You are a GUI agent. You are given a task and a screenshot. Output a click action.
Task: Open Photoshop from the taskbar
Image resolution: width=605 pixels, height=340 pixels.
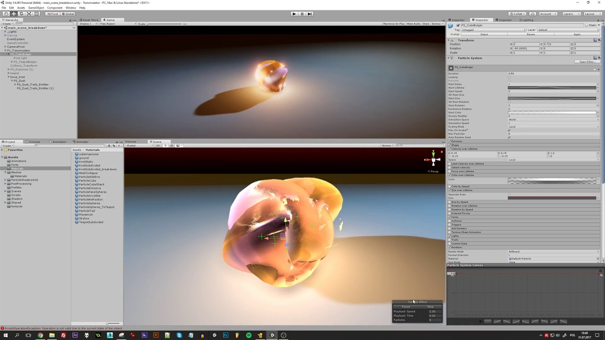(225, 335)
